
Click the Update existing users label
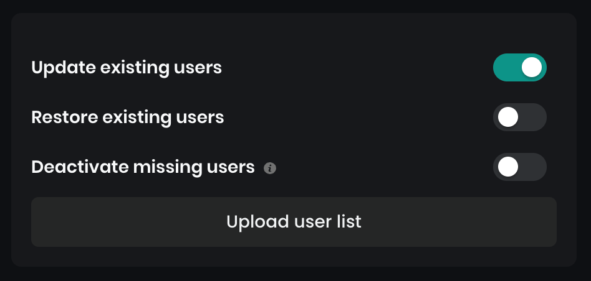127,67
